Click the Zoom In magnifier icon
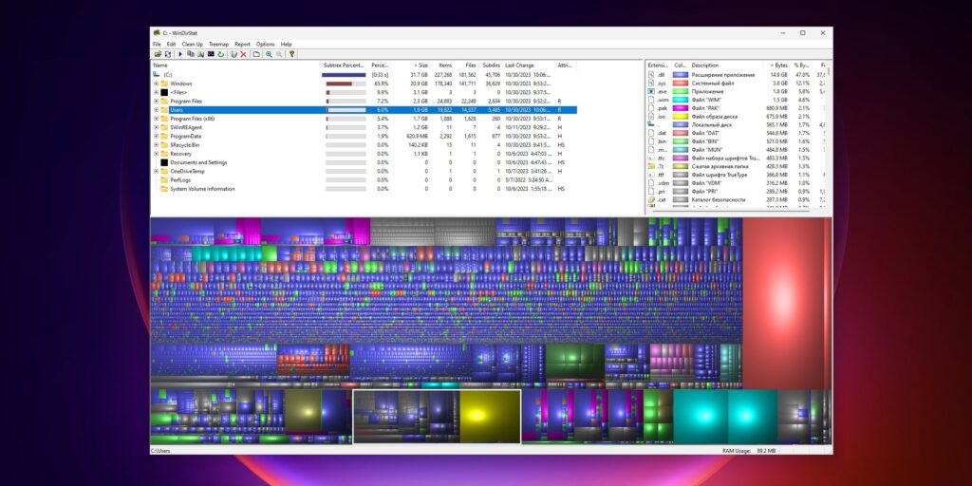972x486 pixels. 269,54
